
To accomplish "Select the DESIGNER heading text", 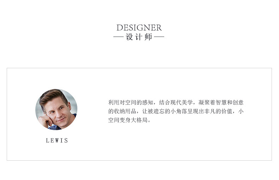I will [x=139, y=28].
